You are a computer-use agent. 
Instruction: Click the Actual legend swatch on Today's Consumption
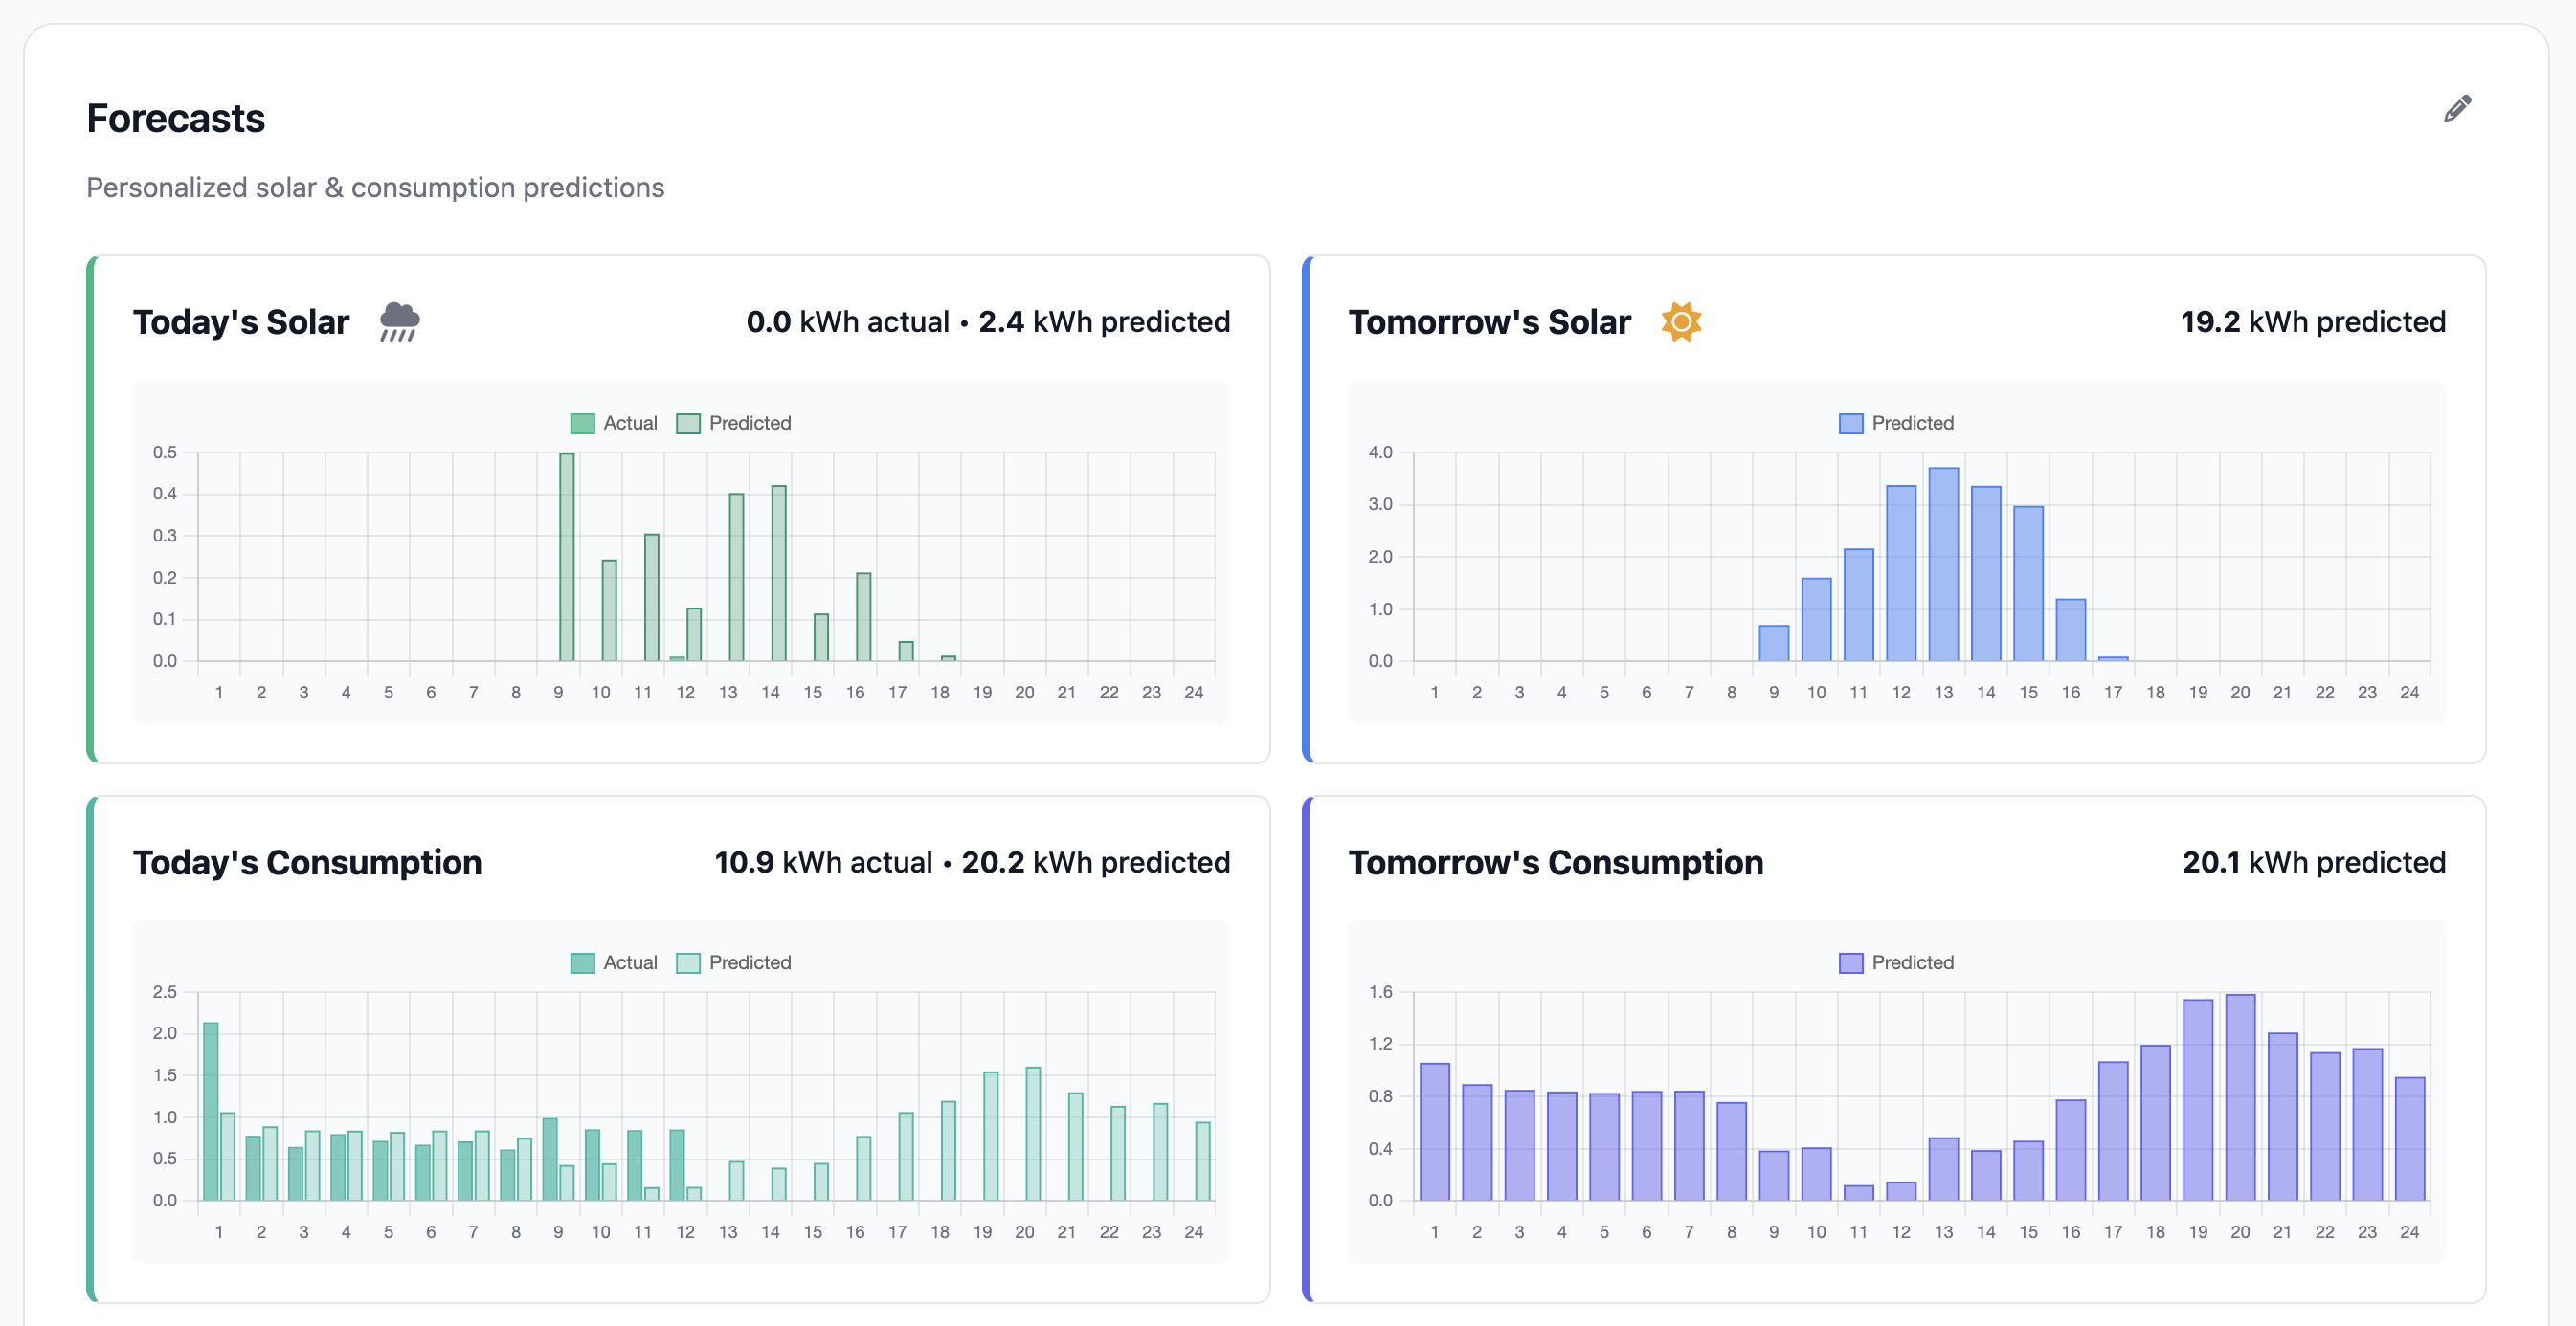click(x=581, y=961)
